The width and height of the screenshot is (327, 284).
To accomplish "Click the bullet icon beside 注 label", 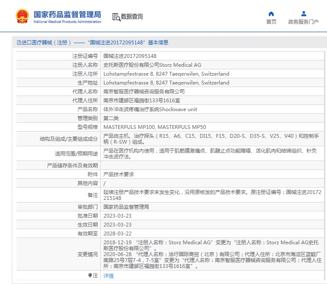I will click(x=90, y=276).
